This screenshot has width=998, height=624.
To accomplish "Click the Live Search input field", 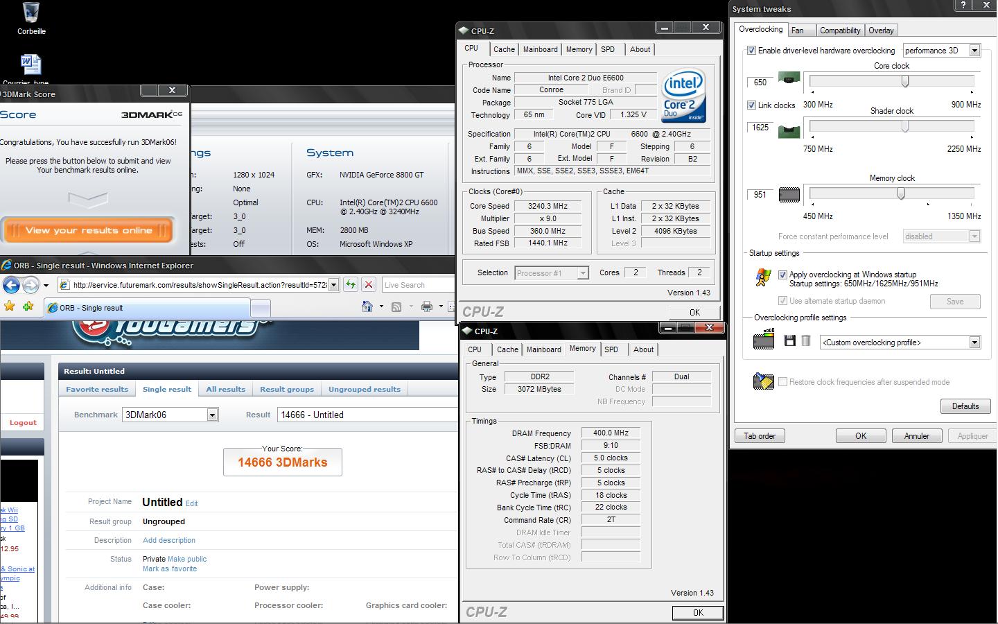I will point(418,285).
